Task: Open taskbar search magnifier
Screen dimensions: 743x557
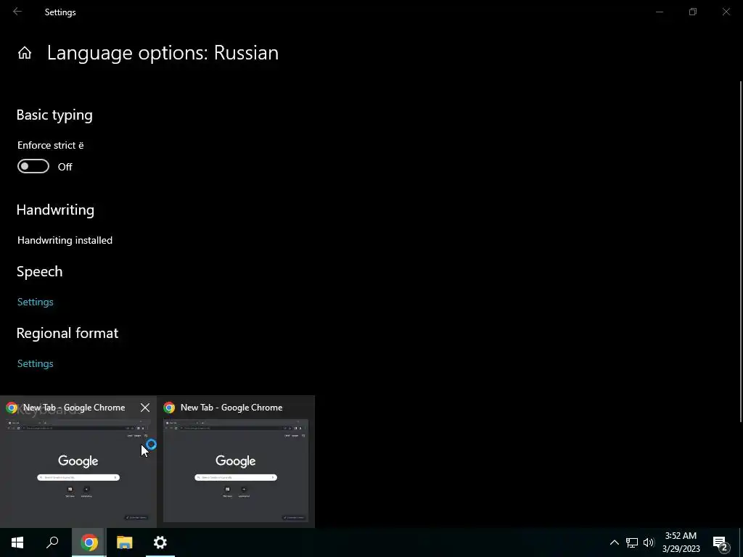Action: pos(52,542)
